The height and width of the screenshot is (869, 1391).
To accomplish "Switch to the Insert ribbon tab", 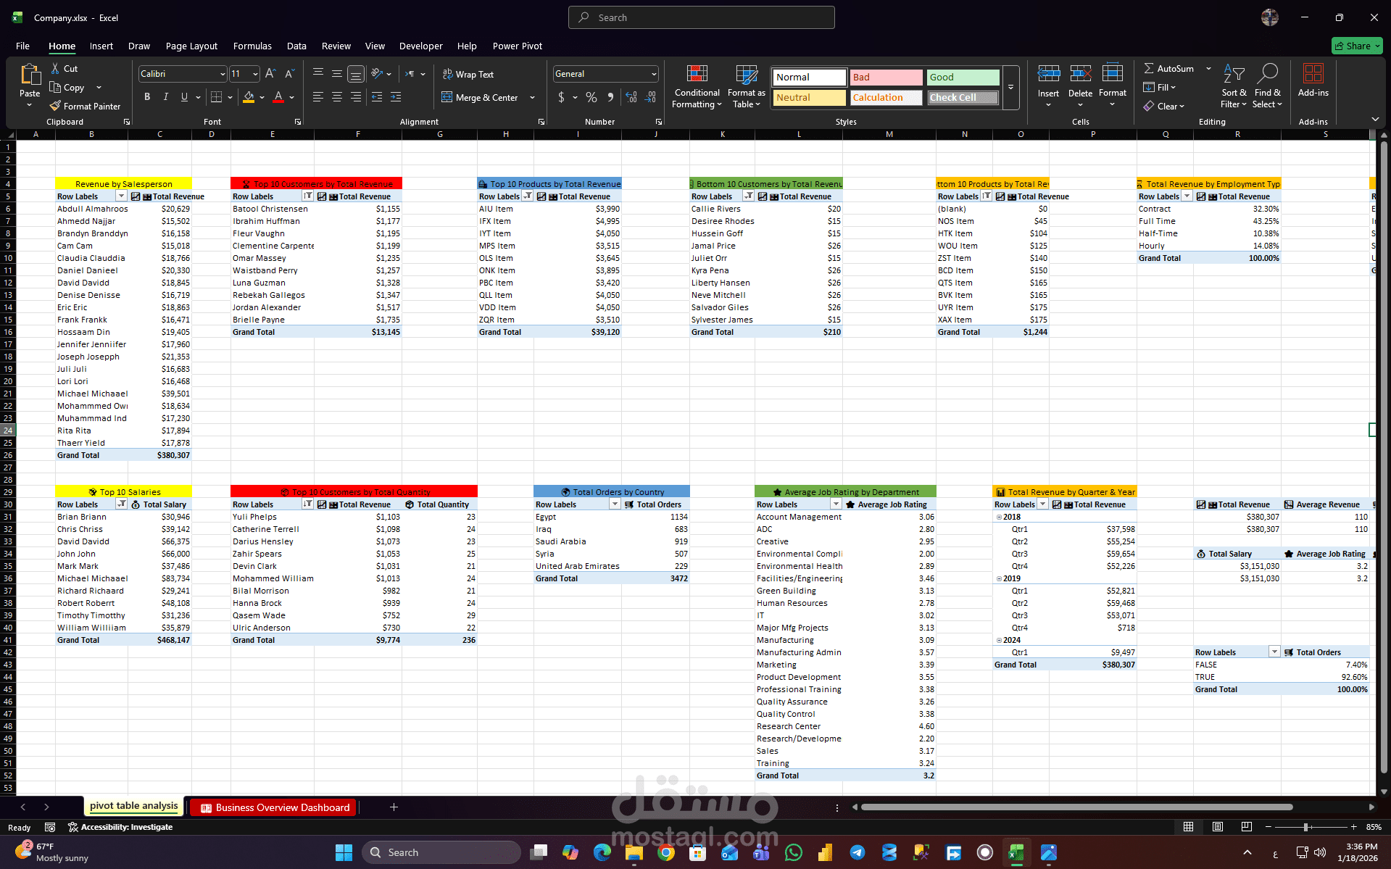I will (x=101, y=46).
